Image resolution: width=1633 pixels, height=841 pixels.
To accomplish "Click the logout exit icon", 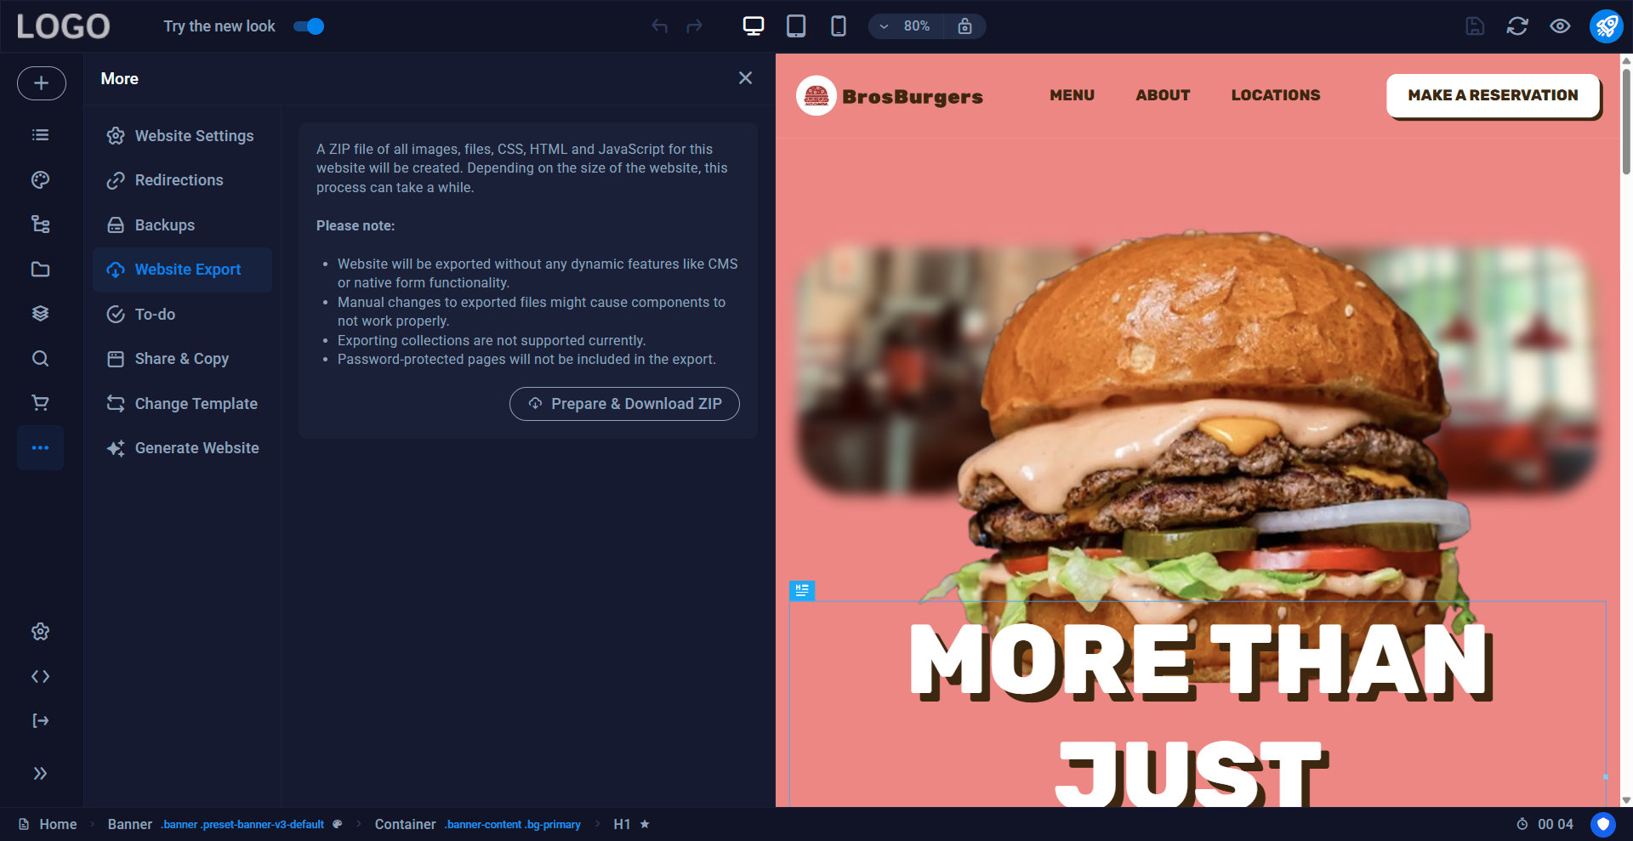I will point(40,721).
